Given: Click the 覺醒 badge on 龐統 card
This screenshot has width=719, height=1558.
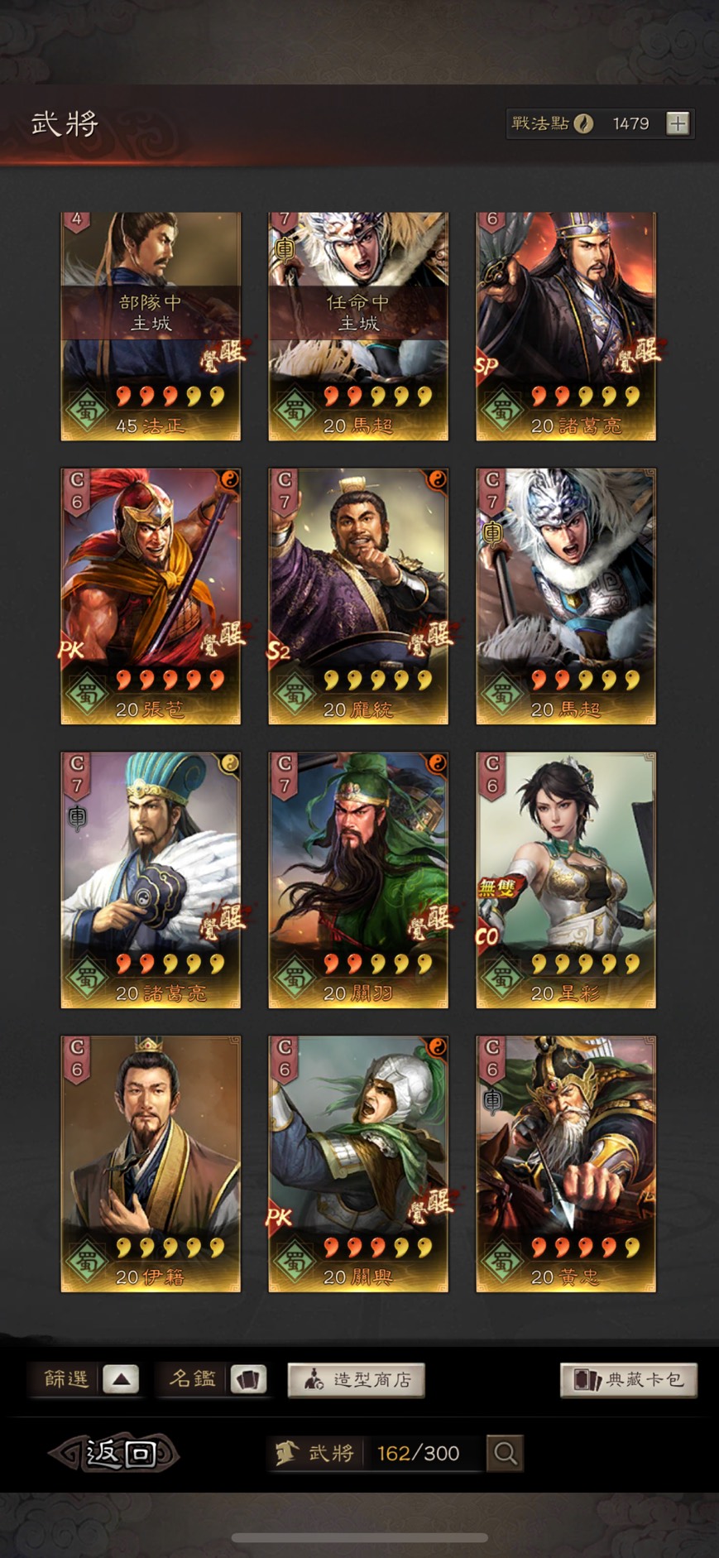Looking at the screenshot, I should click(429, 637).
